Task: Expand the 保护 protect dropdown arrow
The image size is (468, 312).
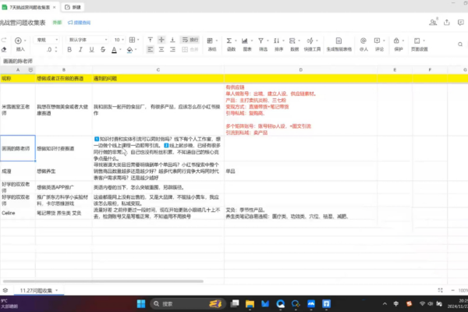Action: point(403,41)
